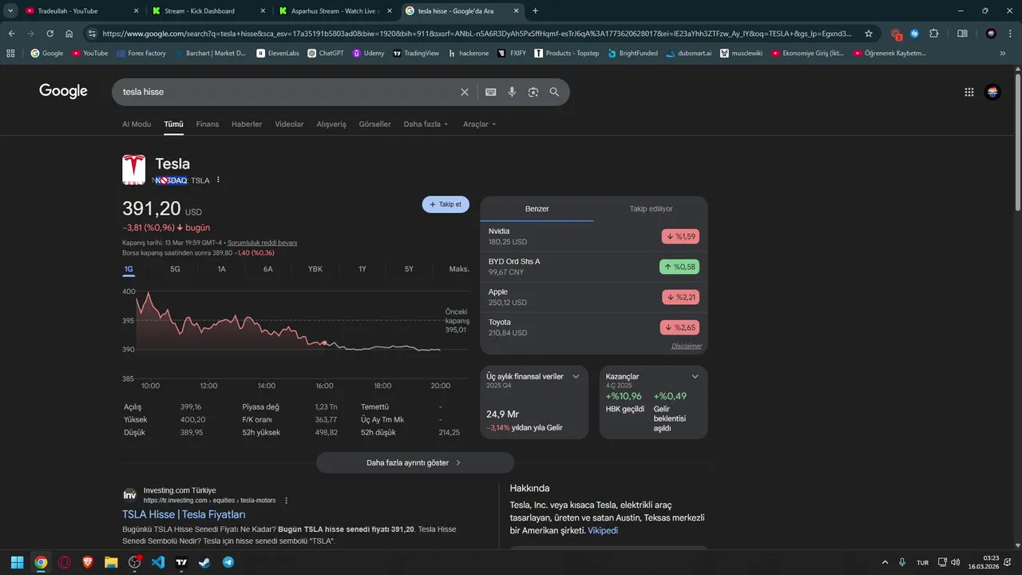Open the Disclaimer link

pyautogui.click(x=687, y=346)
